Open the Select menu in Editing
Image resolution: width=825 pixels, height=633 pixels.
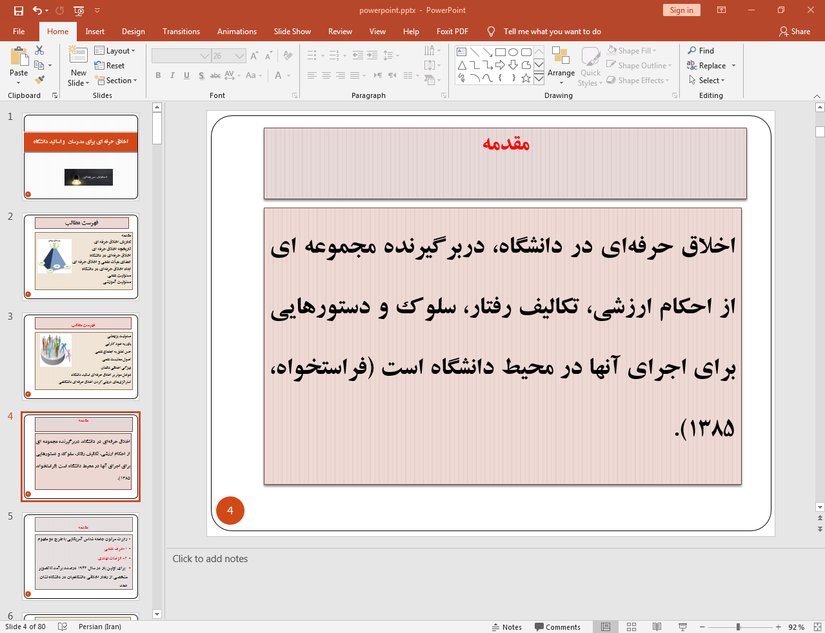pyautogui.click(x=707, y=81)
